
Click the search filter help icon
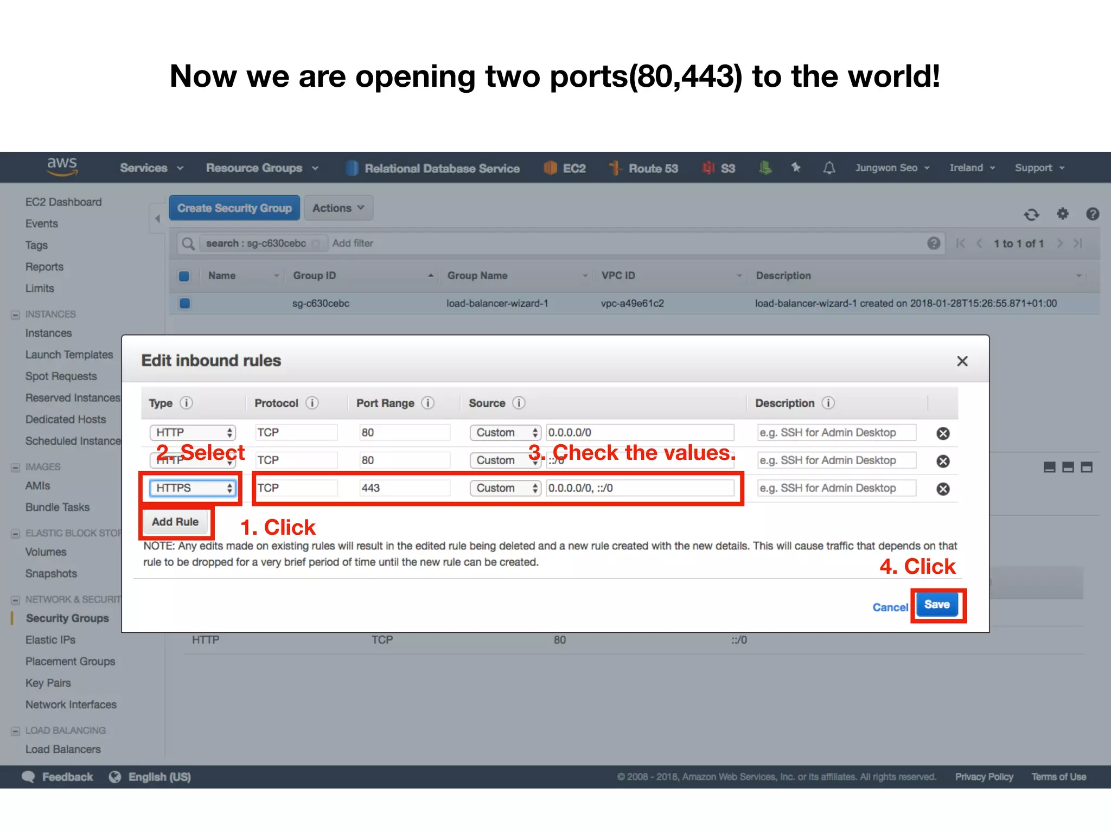click(x=934, y=243)
